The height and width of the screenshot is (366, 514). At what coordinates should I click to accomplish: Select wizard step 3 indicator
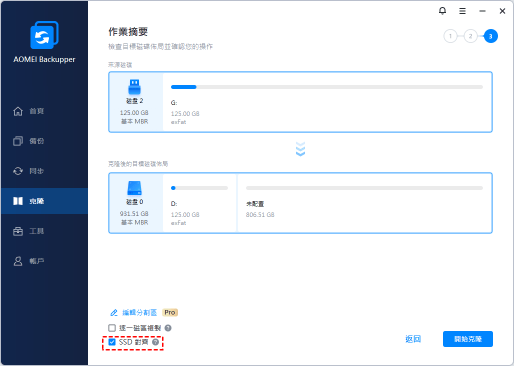[490, 36]
